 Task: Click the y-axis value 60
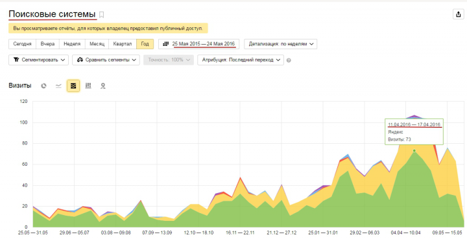click(25, 165)
